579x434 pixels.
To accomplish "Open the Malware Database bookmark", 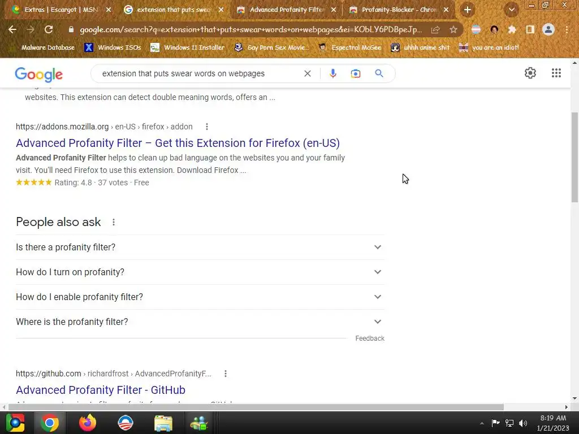I will point(47,47).
